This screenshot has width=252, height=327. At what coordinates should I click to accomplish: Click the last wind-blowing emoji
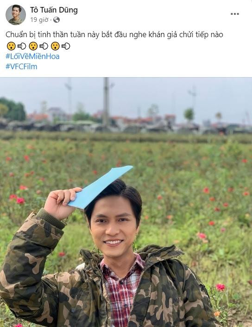66,46
